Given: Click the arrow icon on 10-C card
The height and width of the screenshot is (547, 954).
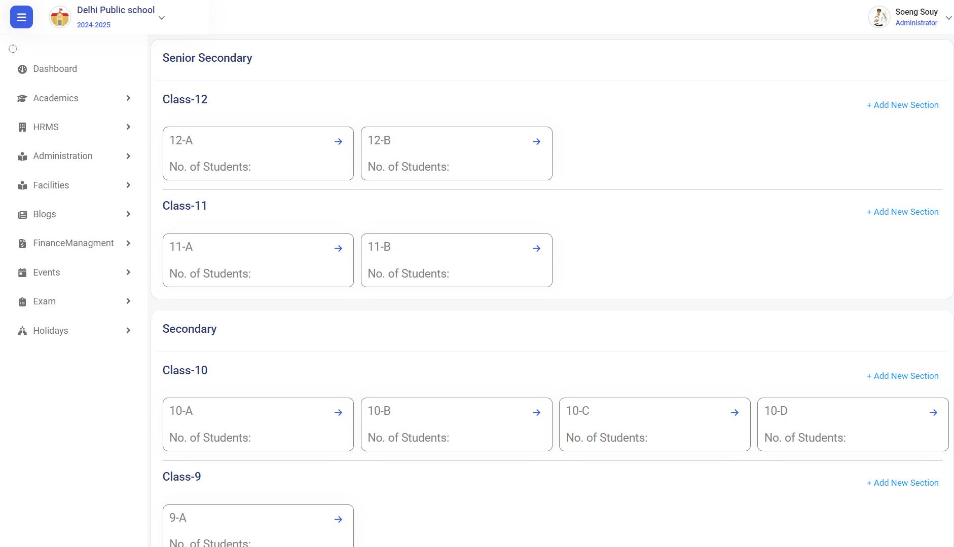Looking at the screenshot, I should point(735,413).
